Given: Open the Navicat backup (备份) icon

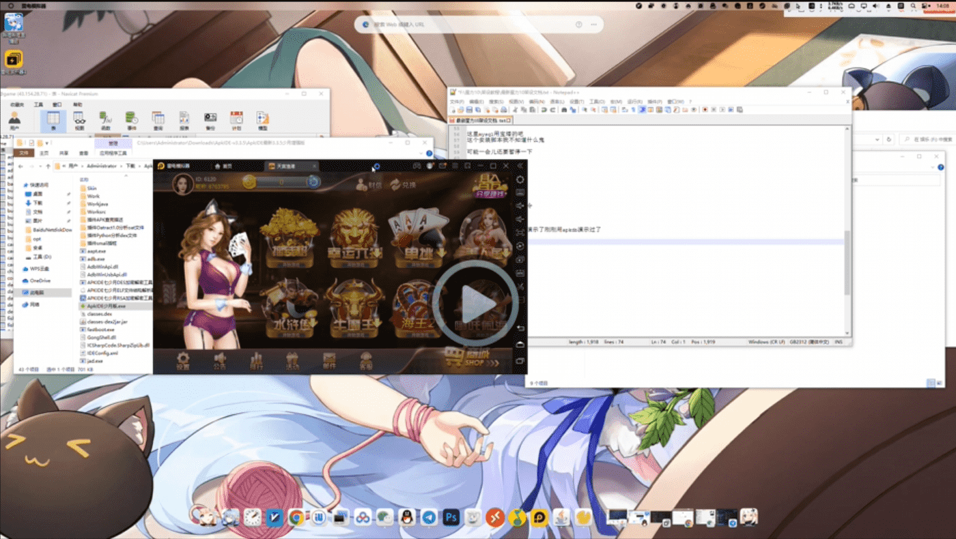Looking at the screenshot, I should (x=210, y=121).
